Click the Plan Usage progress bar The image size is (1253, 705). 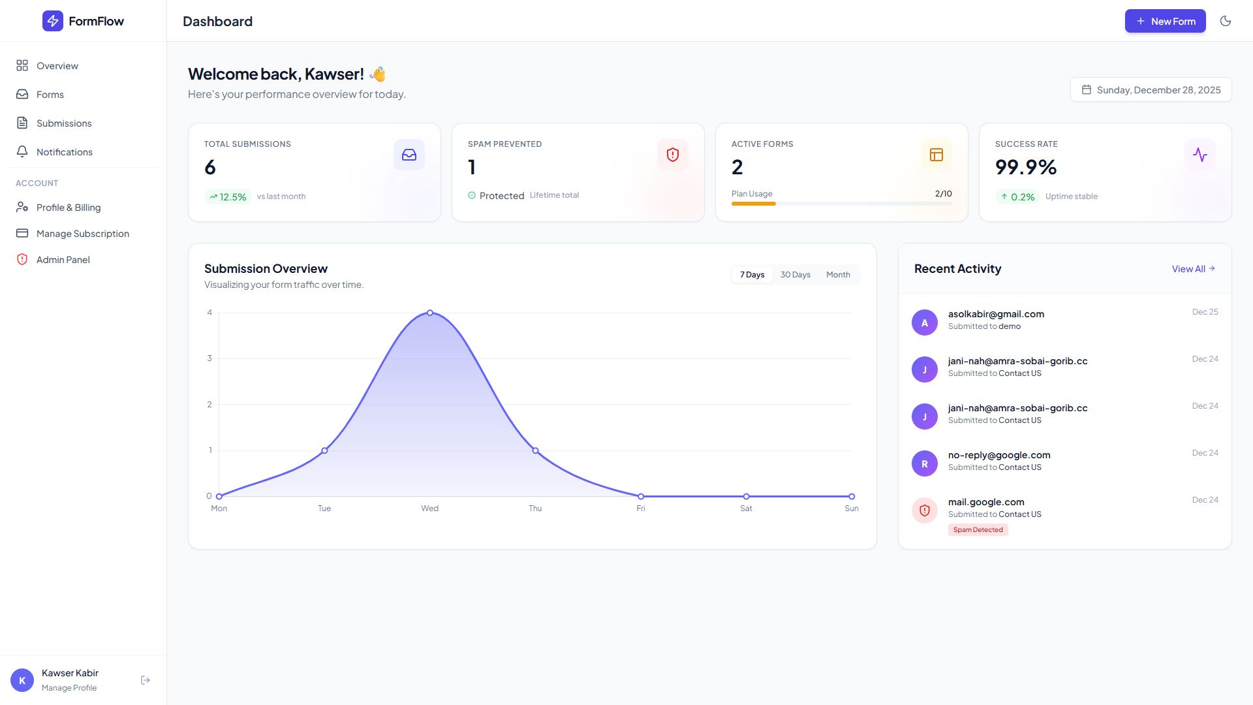click(x=841, y=204)
